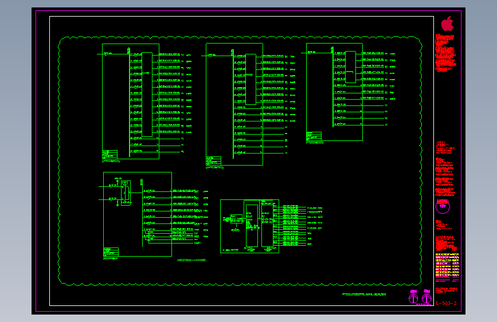Click the top-middle panel schedule diagram
Image resolution: width=497 pixels, height=322 pixels.
248,105
